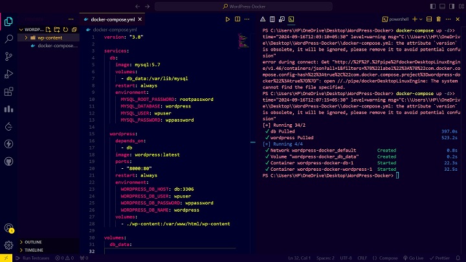Create a new folder in Explorer
The image size is (466, 262).
[x=57, y=29]
